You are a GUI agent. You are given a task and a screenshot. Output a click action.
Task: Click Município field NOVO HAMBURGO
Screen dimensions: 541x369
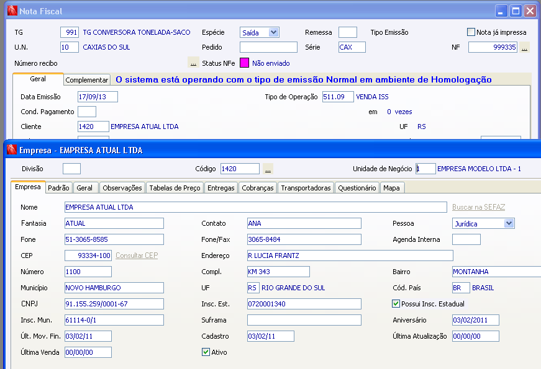click(x=114, y=288)
